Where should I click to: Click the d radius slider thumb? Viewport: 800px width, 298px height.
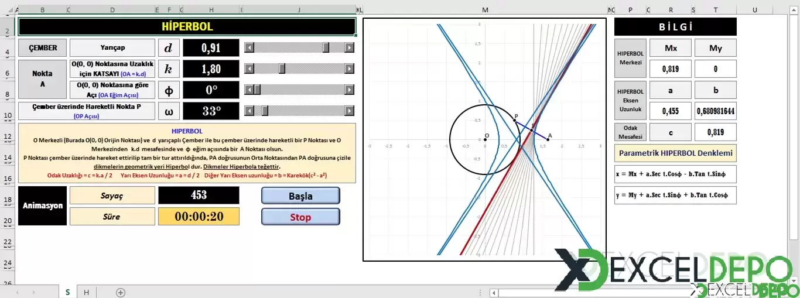coord(326,47)
